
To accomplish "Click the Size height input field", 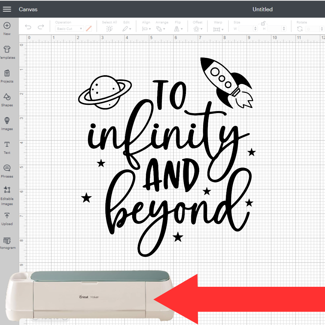I will (274, 29).
